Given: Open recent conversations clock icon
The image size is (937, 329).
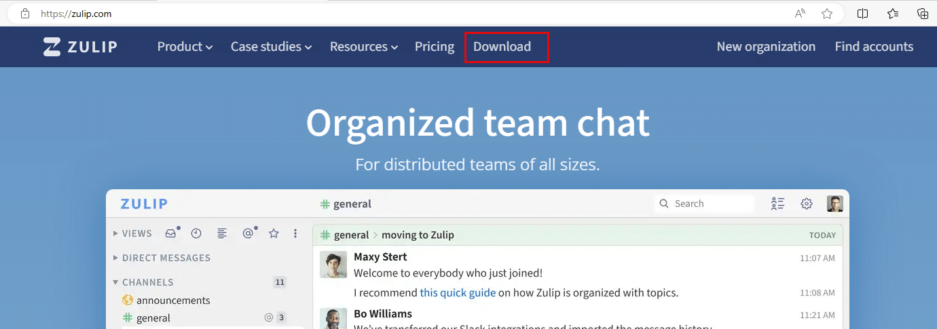Looking at the screenshot, I should (196, 233).
